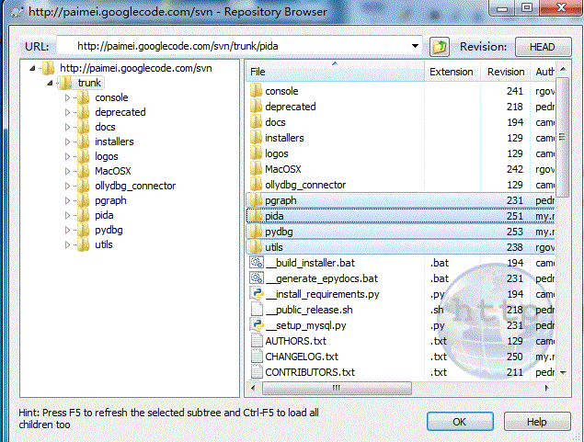Click the Help button
The height and width of the screenshot is (442, 584).
pos(536,422)
